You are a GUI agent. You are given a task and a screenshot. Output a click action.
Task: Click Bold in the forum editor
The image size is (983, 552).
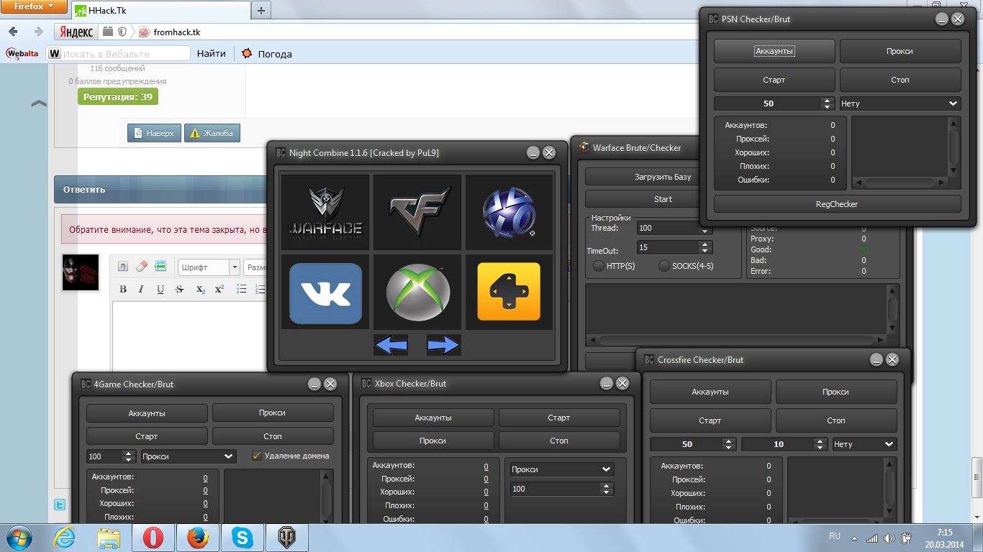tap(123, 289)
